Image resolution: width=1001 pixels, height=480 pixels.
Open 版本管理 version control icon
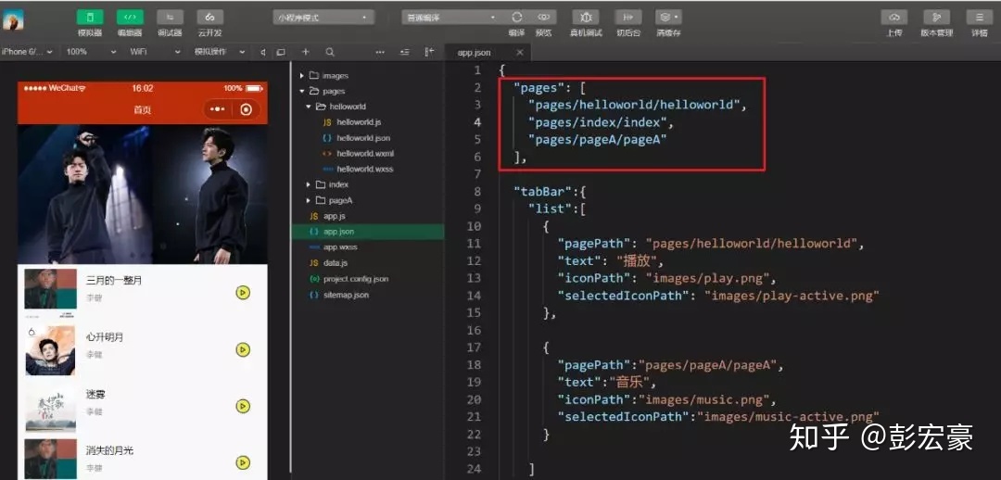(x=937, y=18)
